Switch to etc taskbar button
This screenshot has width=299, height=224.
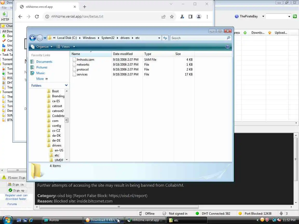pyautogui.click(x=187, y=220)
